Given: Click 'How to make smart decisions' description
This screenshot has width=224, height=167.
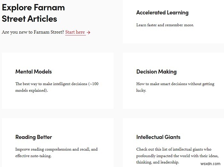Looking at the screenshot, I should [x=175, y=84].
